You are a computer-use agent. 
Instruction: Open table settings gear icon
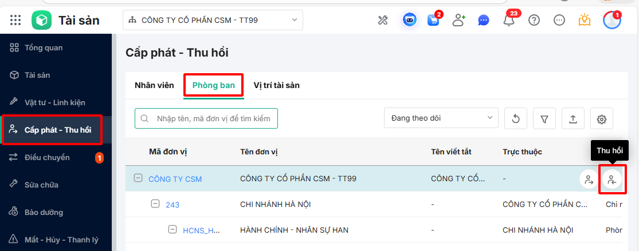click(x=601, y=119)
